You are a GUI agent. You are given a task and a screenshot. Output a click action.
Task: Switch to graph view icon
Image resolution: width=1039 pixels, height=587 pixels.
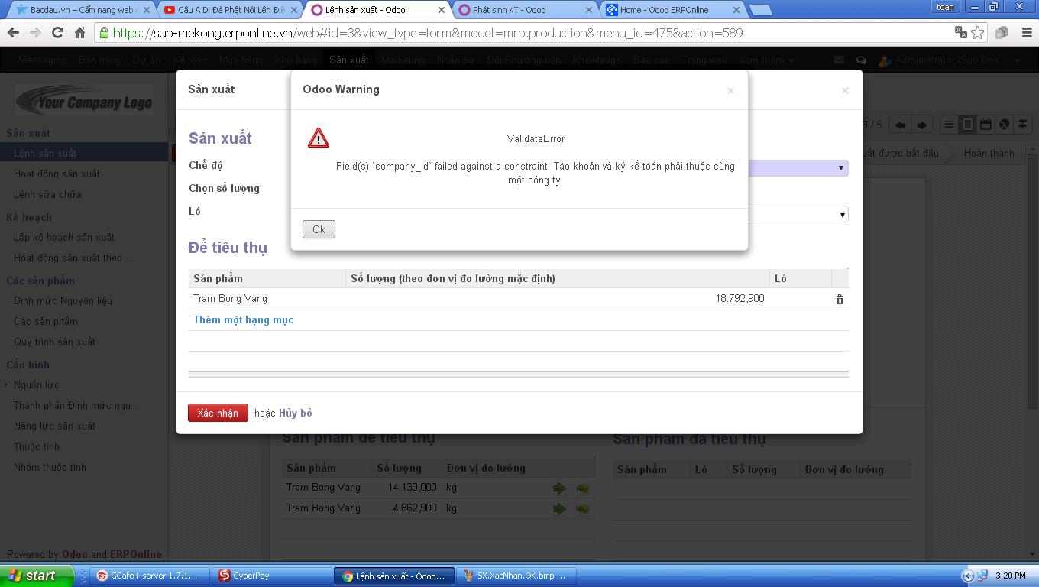tap(1004, 125)
